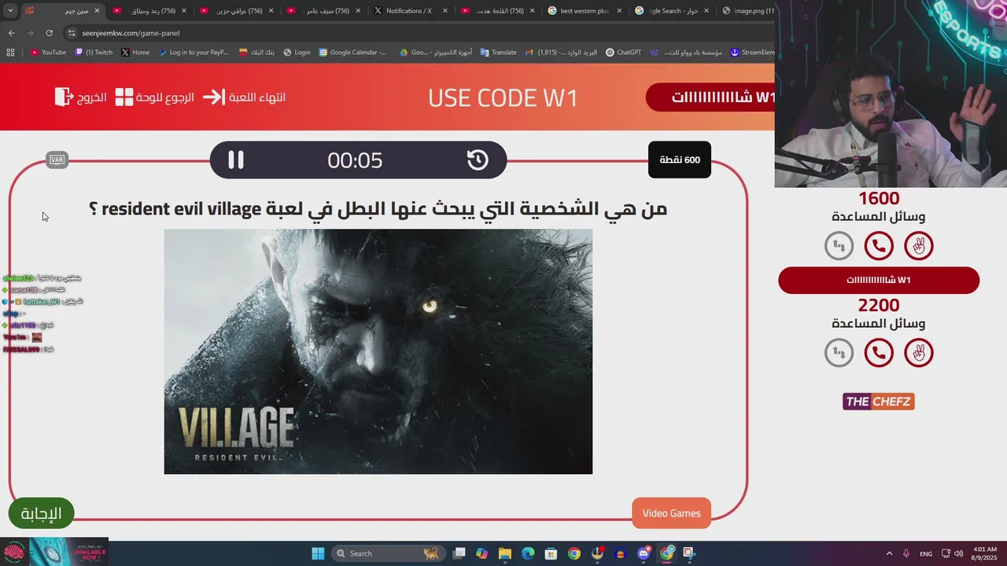Viewport: 1007px width, 566px height.
Task: Open the Windows Start menu
Action: point(318,553)
